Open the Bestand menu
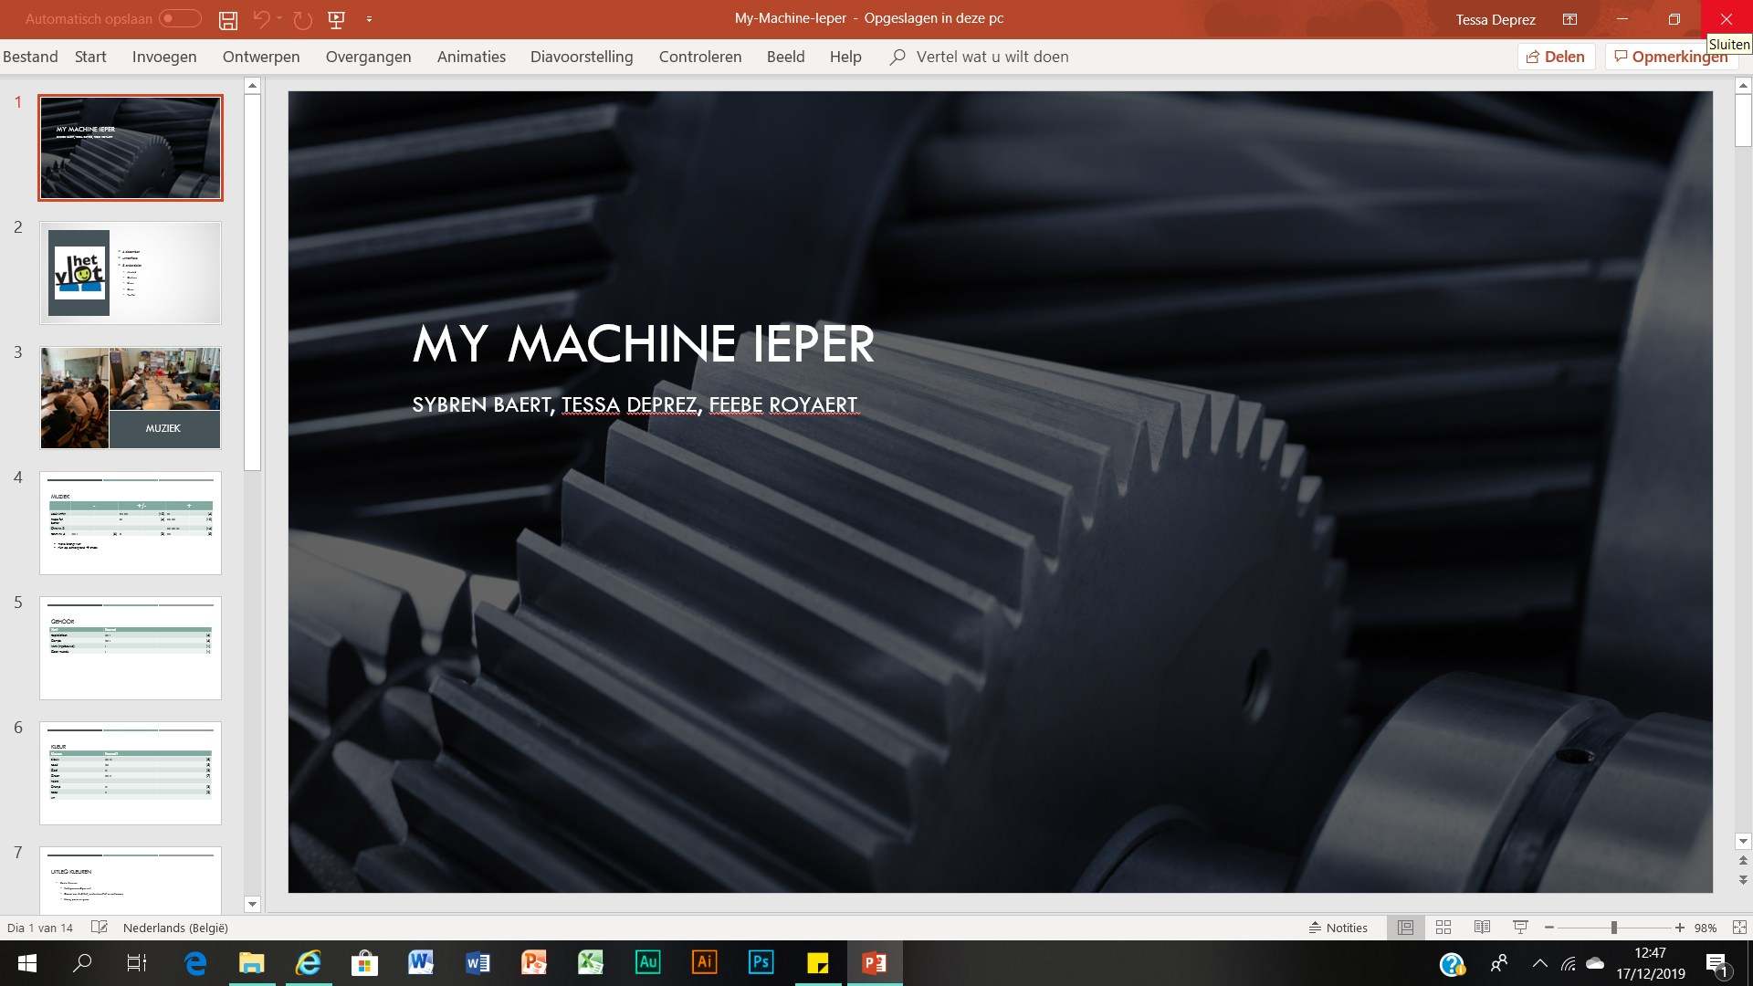Viewport: 1753px width, 986px height. coord(30,57)
